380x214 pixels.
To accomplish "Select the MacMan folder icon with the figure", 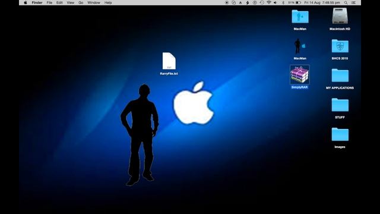I will click(300, 17).
